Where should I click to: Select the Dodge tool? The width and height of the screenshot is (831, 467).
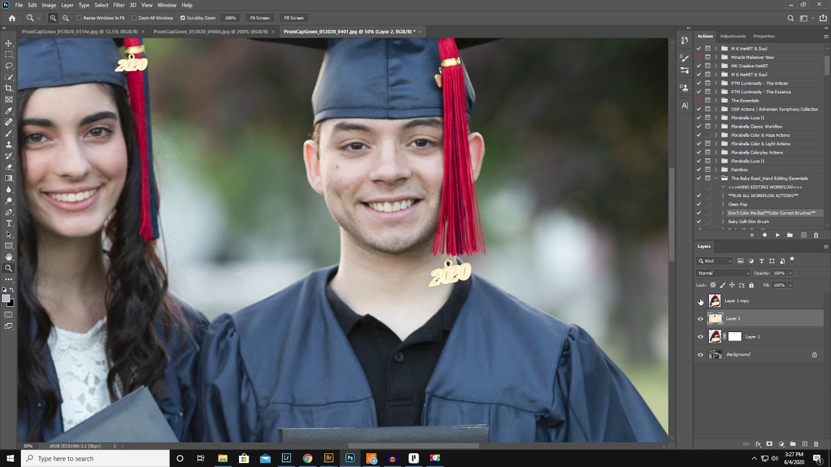(8, 200)
